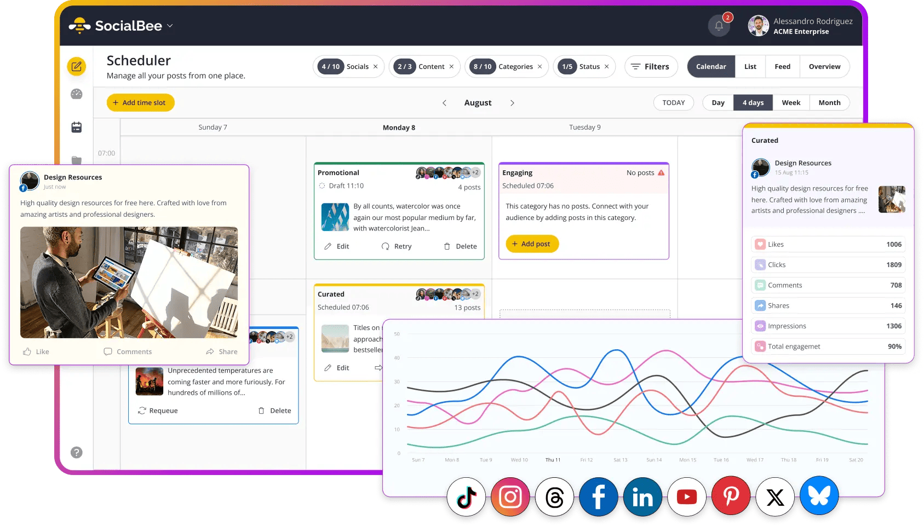Click Edit on Curated card

coord(337,368)
